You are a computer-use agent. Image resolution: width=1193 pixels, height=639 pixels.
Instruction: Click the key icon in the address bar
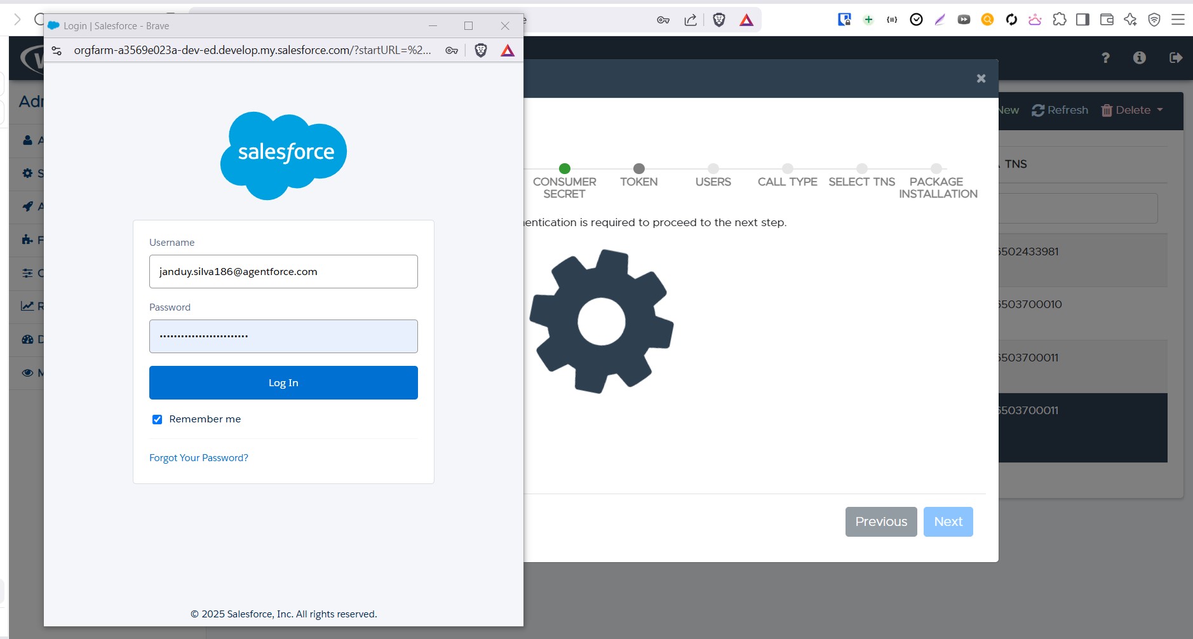click(x=451, y=50)
